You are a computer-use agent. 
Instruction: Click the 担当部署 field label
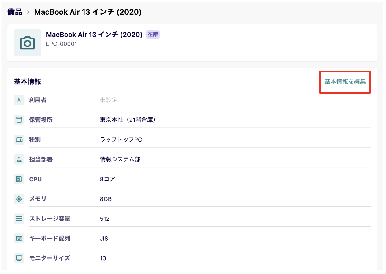click(x=41, y=159)
